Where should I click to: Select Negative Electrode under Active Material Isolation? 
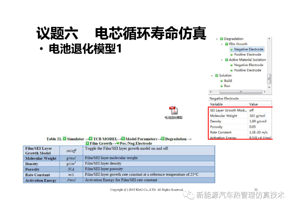(249, 65)
